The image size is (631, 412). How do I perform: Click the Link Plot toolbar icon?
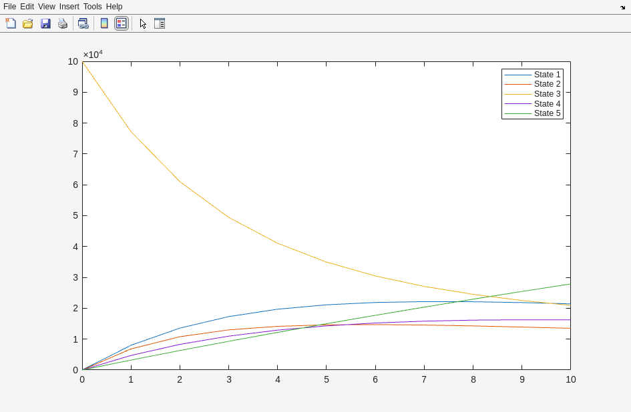(83, 23)
